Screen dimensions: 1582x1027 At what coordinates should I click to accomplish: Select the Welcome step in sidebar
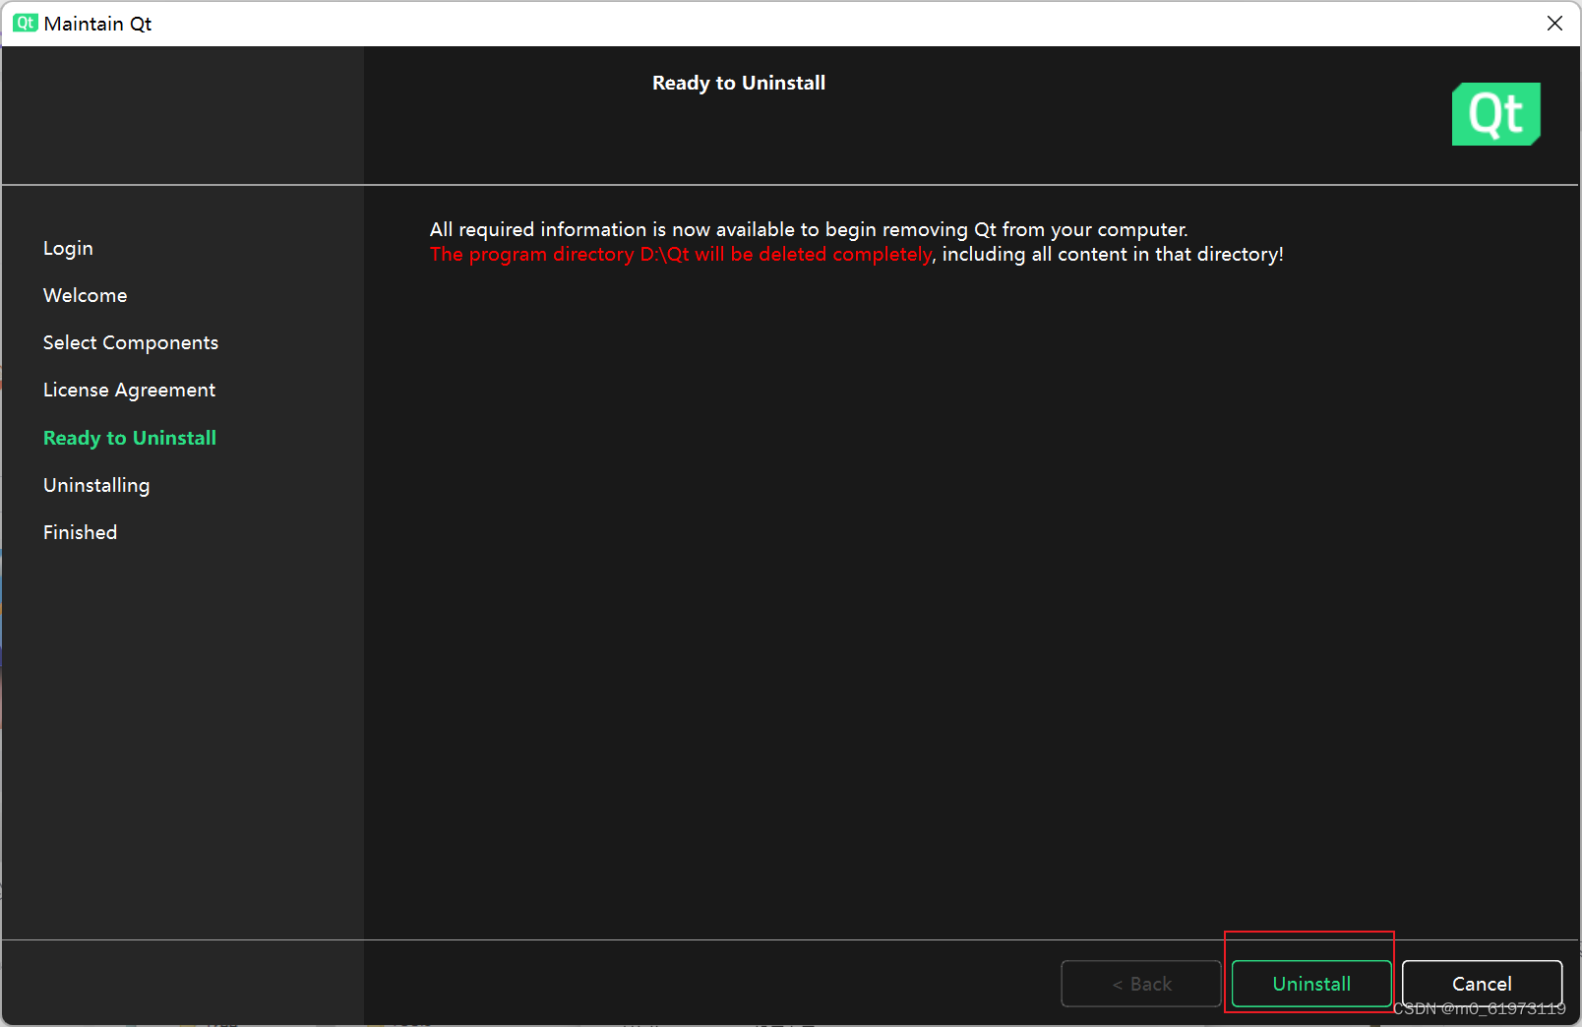point(86,295)
